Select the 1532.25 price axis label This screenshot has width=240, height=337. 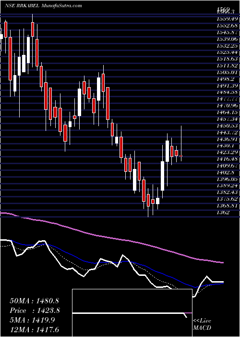pos(228,46)
